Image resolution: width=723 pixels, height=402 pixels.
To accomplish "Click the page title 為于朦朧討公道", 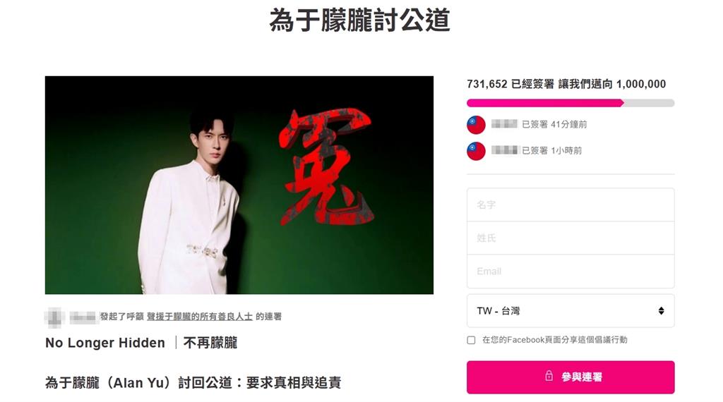I will click(359, 20).
